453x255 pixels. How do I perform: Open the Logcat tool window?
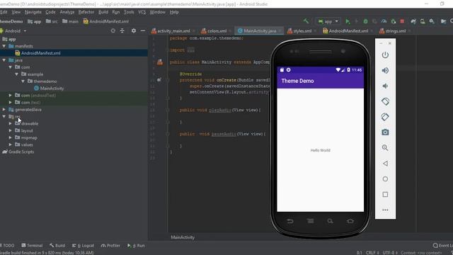pyautogui.click(x=84, y=246)
